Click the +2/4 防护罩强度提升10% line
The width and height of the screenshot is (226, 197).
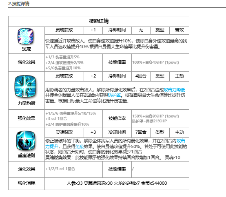[67, 124]
